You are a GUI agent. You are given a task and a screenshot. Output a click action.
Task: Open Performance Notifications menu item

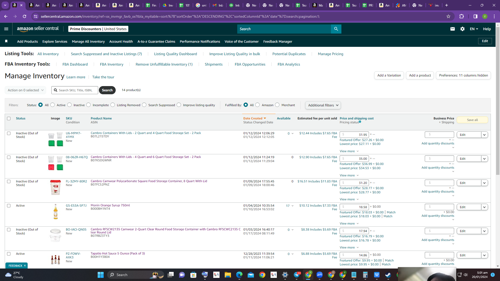[x=200, y=41]
